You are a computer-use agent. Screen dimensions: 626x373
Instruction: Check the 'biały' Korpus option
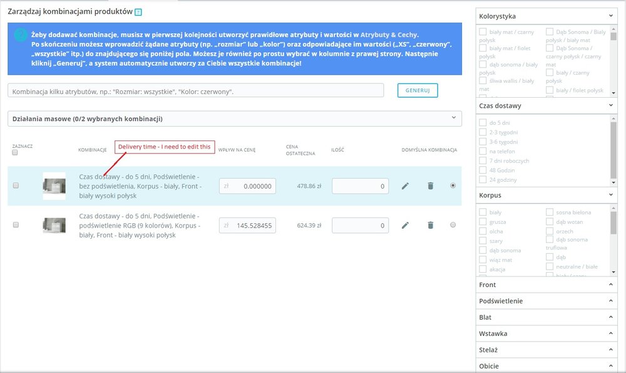(483, 212)
